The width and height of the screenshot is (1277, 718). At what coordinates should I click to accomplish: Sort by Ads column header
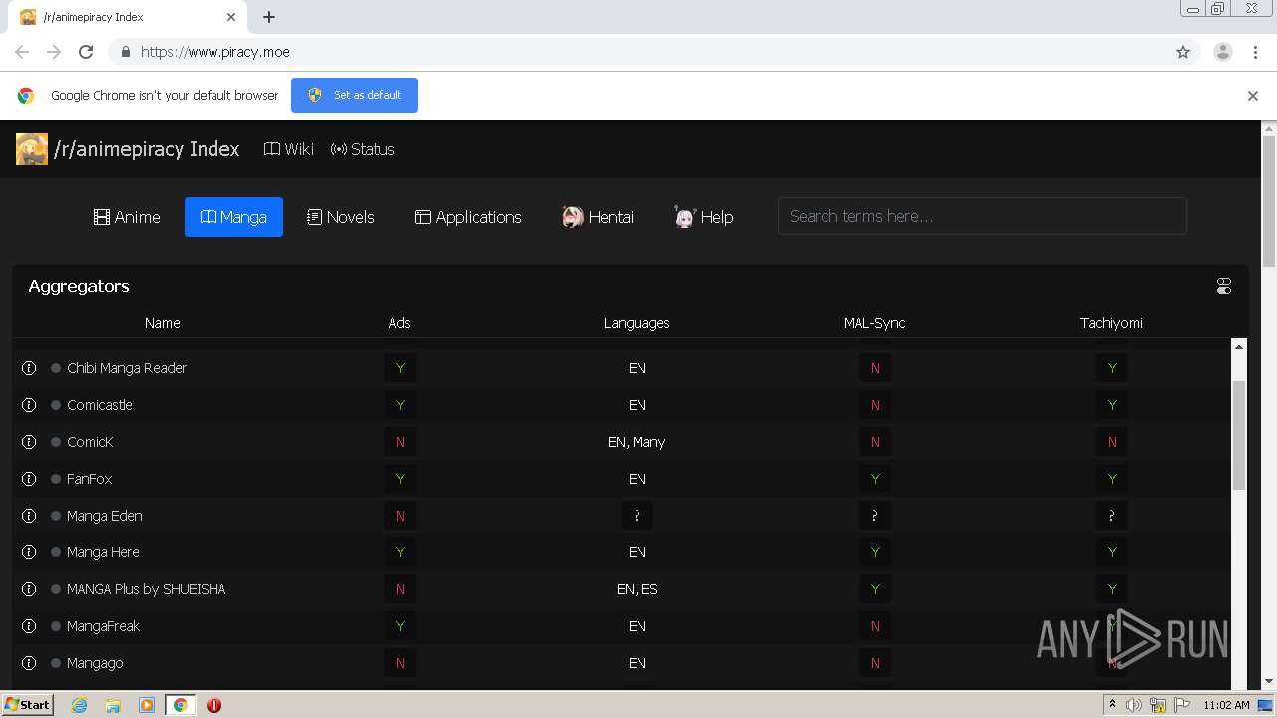pyautogui.click(x=399, y=323)
